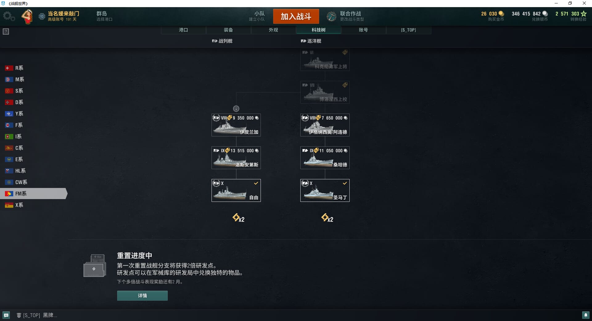Open the chat bubble icon
Screen dimensions: 592x321
click(6, 315)
